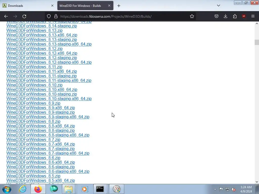Open Action Center flag icon

point(221,189)
